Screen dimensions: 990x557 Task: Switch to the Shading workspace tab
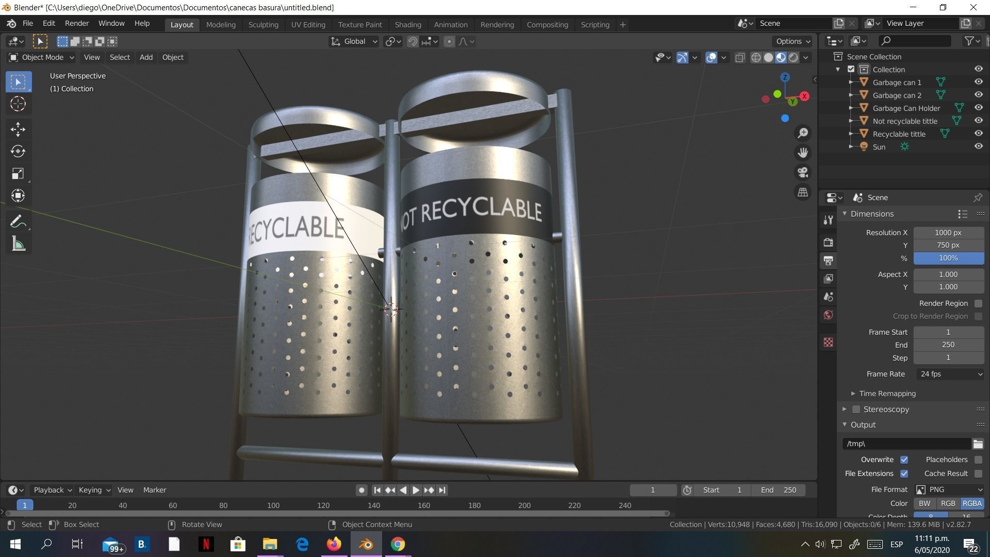coord(407,25)
